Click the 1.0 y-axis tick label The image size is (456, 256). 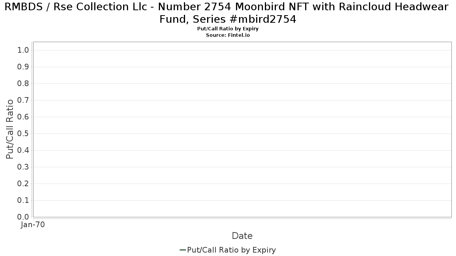23,50
